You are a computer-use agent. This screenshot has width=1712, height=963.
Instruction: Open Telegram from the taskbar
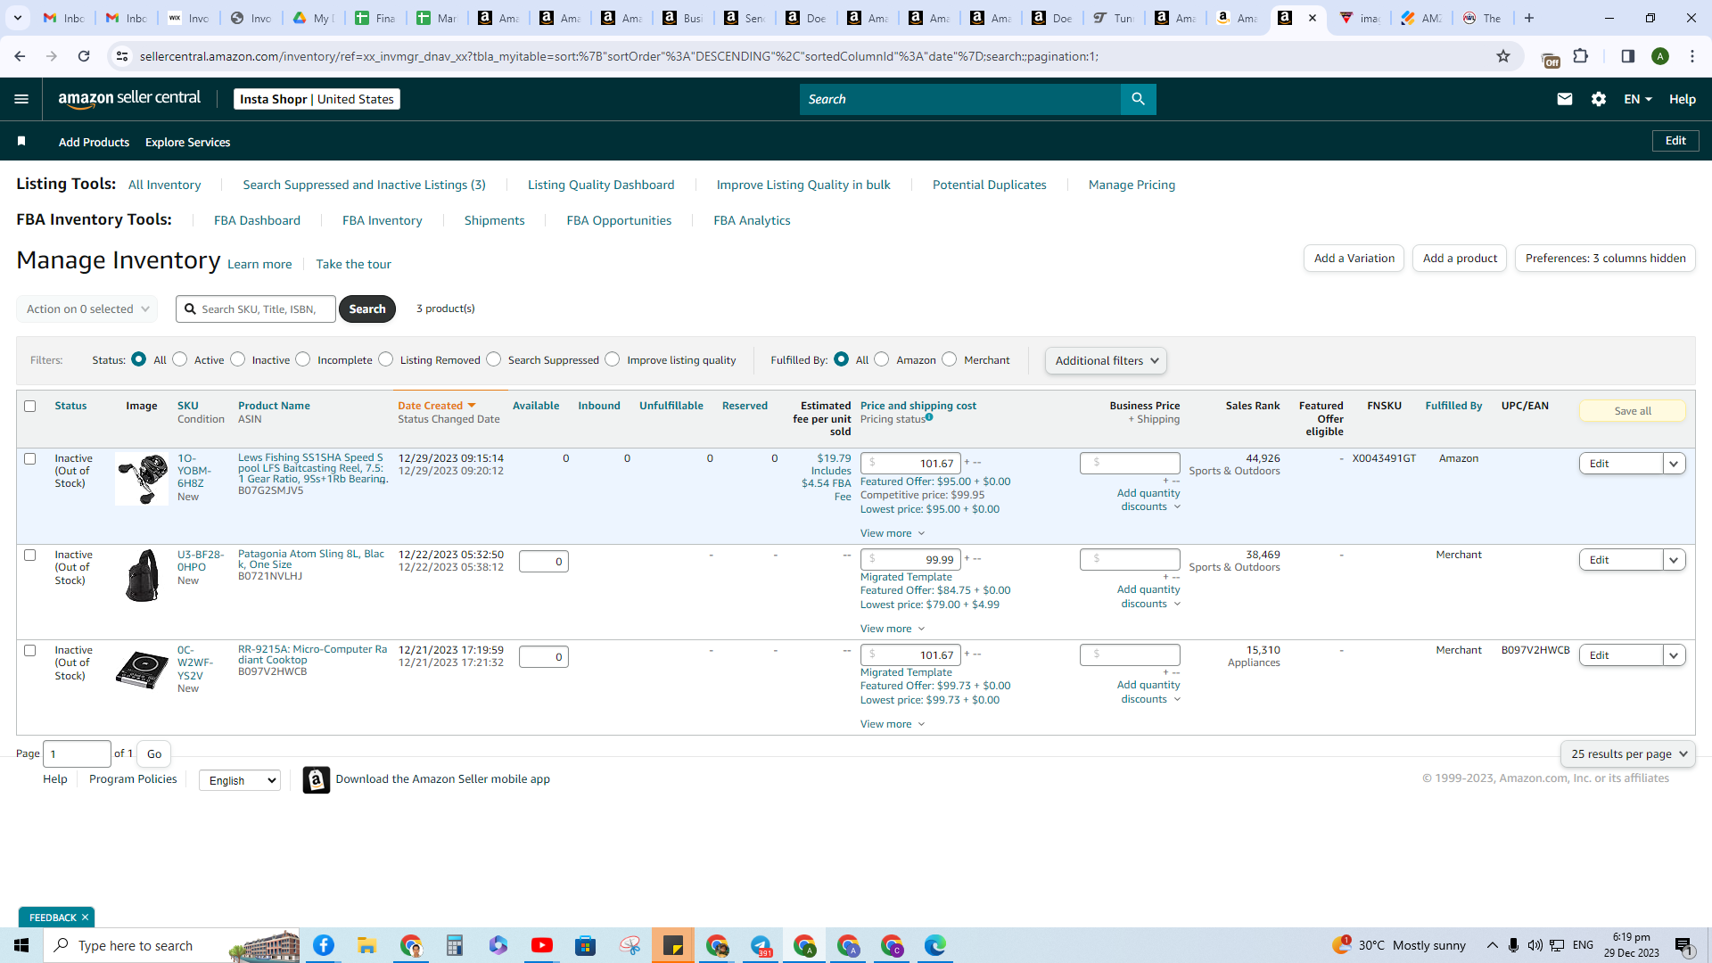(761, 945)
